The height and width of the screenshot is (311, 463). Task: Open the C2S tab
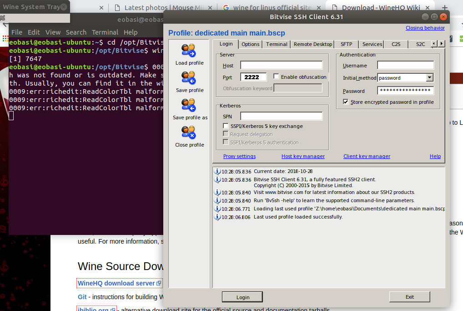tap(396, 44)
